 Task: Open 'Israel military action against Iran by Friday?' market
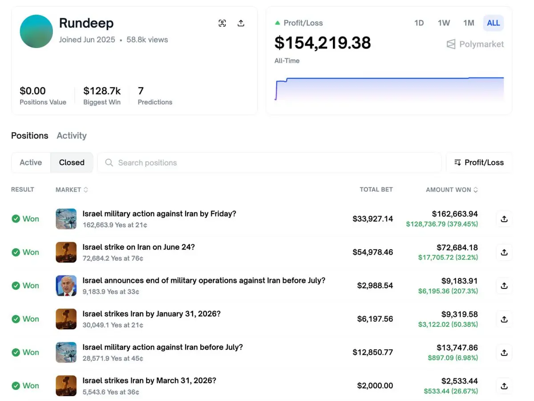pyautogui.click(x=159, y=214)
